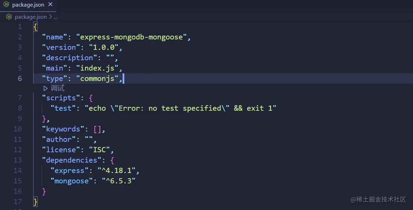413x210 pixels.
Task: Click the echo test script string
Action: click(180, 108)
